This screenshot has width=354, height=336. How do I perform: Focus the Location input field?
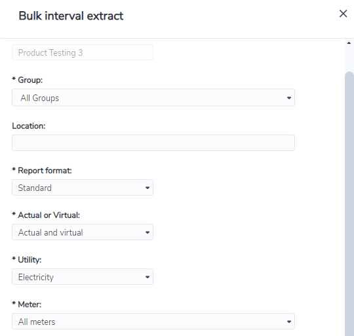pos(153,143)
